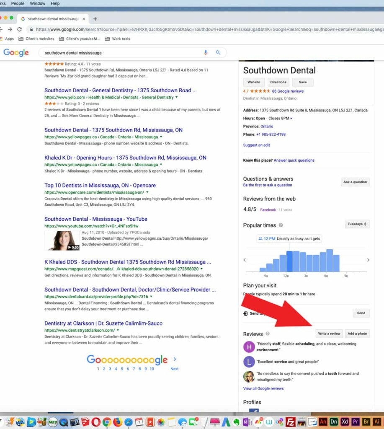Image resolution: width=384 pixels, height=429 pixels.
Task: Open Client's websites bookmarks folder
Action: [36, 39]
